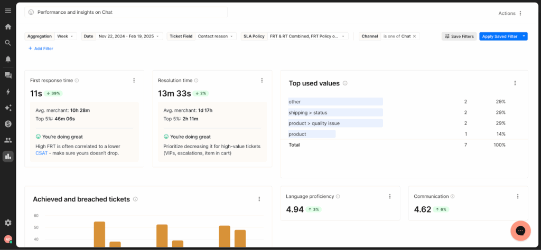Open the Actions menu

(x=510, y=13)
